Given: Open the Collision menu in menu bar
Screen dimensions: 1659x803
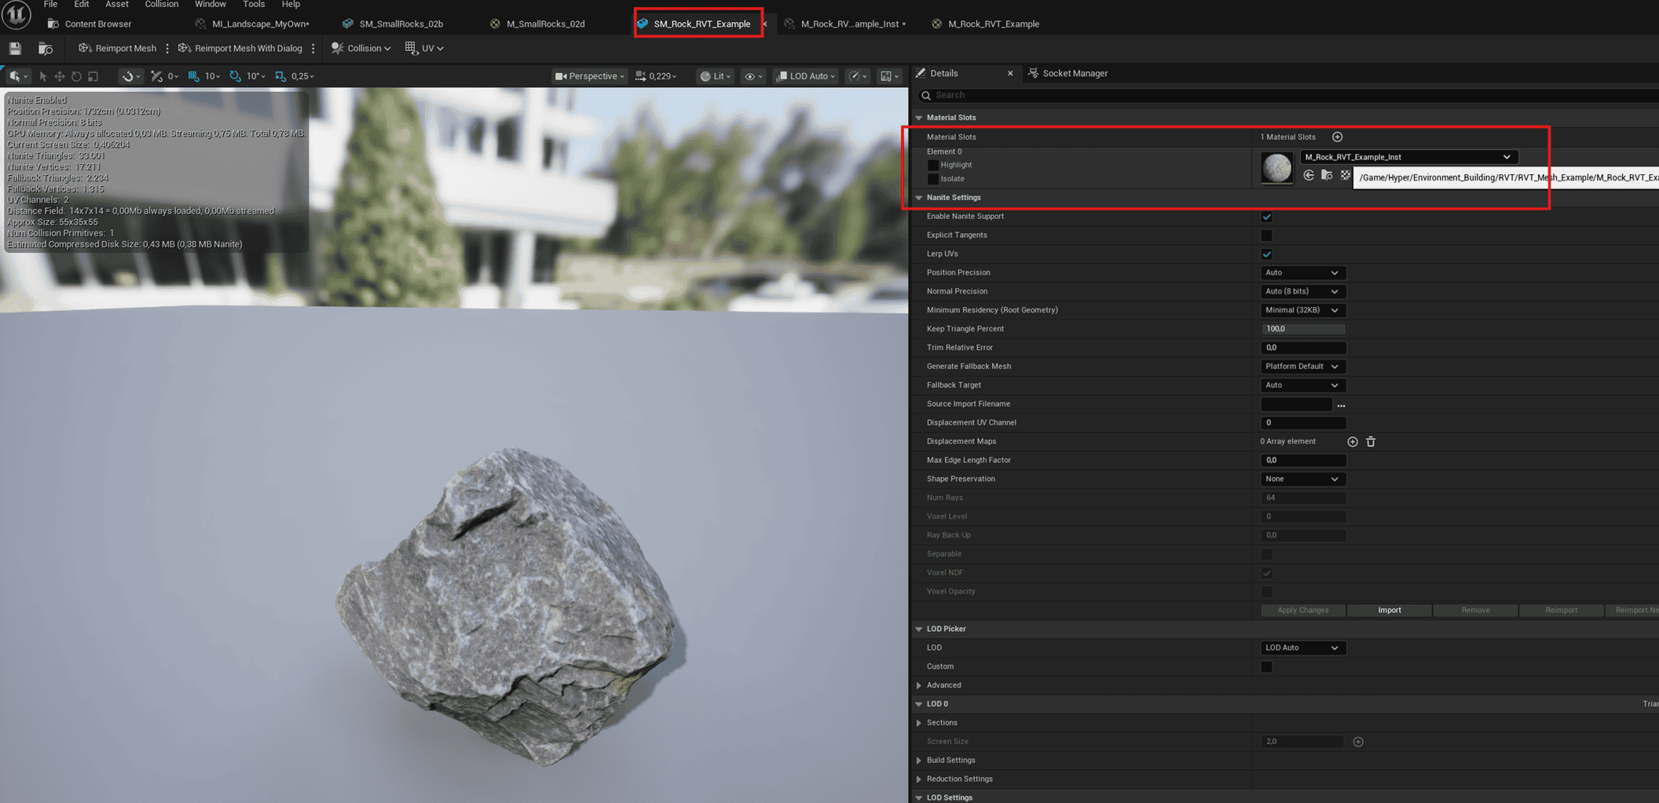Looking at the screenshot, I should coord(161,5).
